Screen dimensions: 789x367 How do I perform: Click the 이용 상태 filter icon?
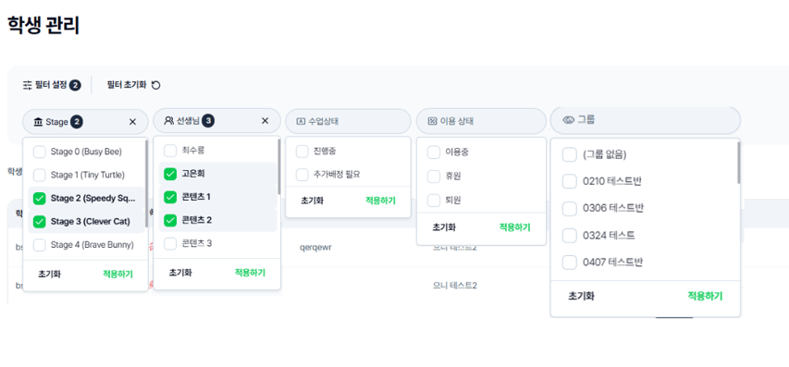click(432, 121)
